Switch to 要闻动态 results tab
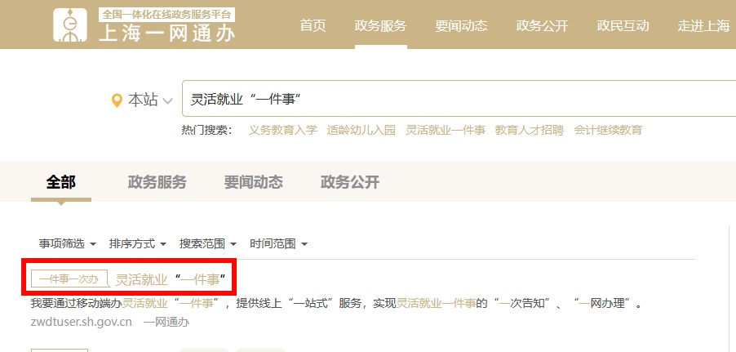Screen dimensions: 736x352 254,182
